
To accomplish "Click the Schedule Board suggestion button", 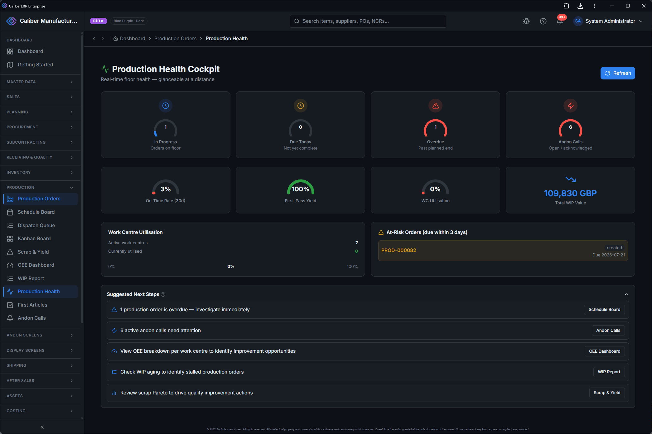I will tap(604, 310).
